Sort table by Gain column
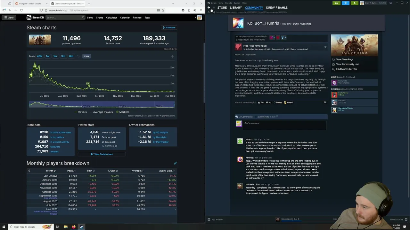This screenshot has height=230, width=410. [91, 171]
